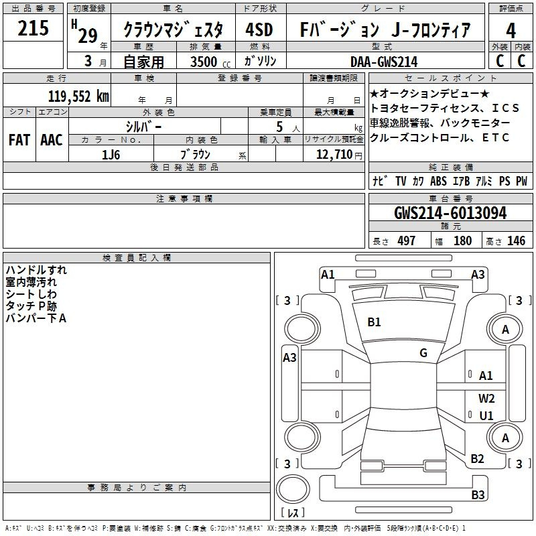Click the 内装 rating header

(523, 47)
